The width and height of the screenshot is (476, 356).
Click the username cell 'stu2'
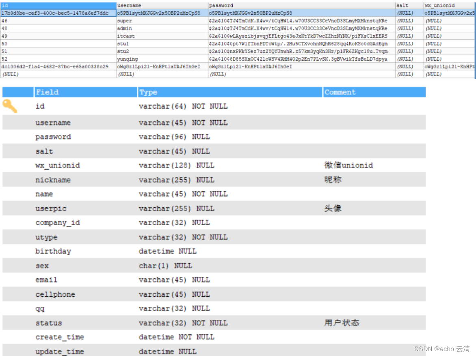(x=162, y=51)
